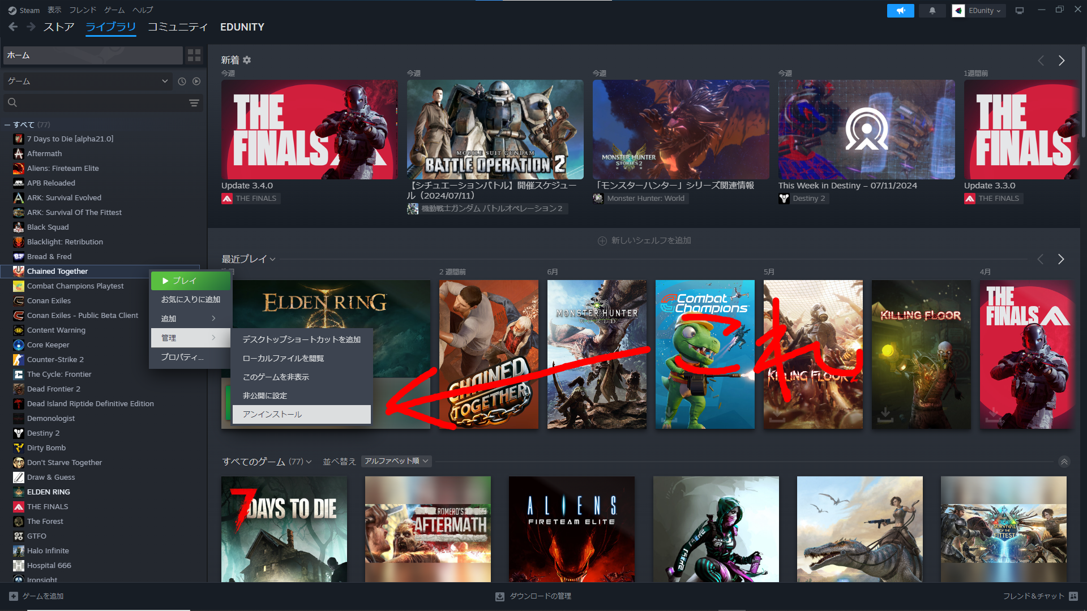Screen dimensions: 1087x611
Task: Open the アルファベット順 sort dropdown
Action: pyautogui.click(x=396, y=461)
